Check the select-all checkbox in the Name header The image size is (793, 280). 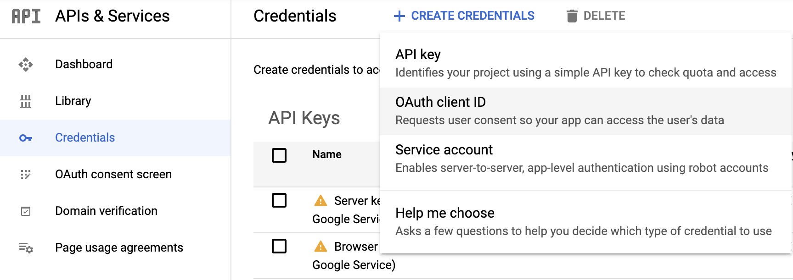coord(279,155)
